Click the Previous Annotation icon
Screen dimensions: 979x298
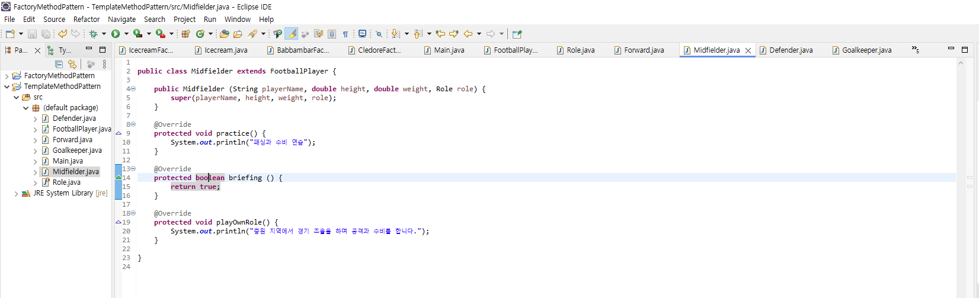click(x=418, y=34)
